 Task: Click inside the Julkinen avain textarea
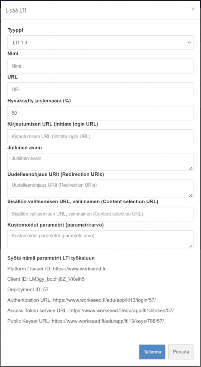click(x=100, y=162)
